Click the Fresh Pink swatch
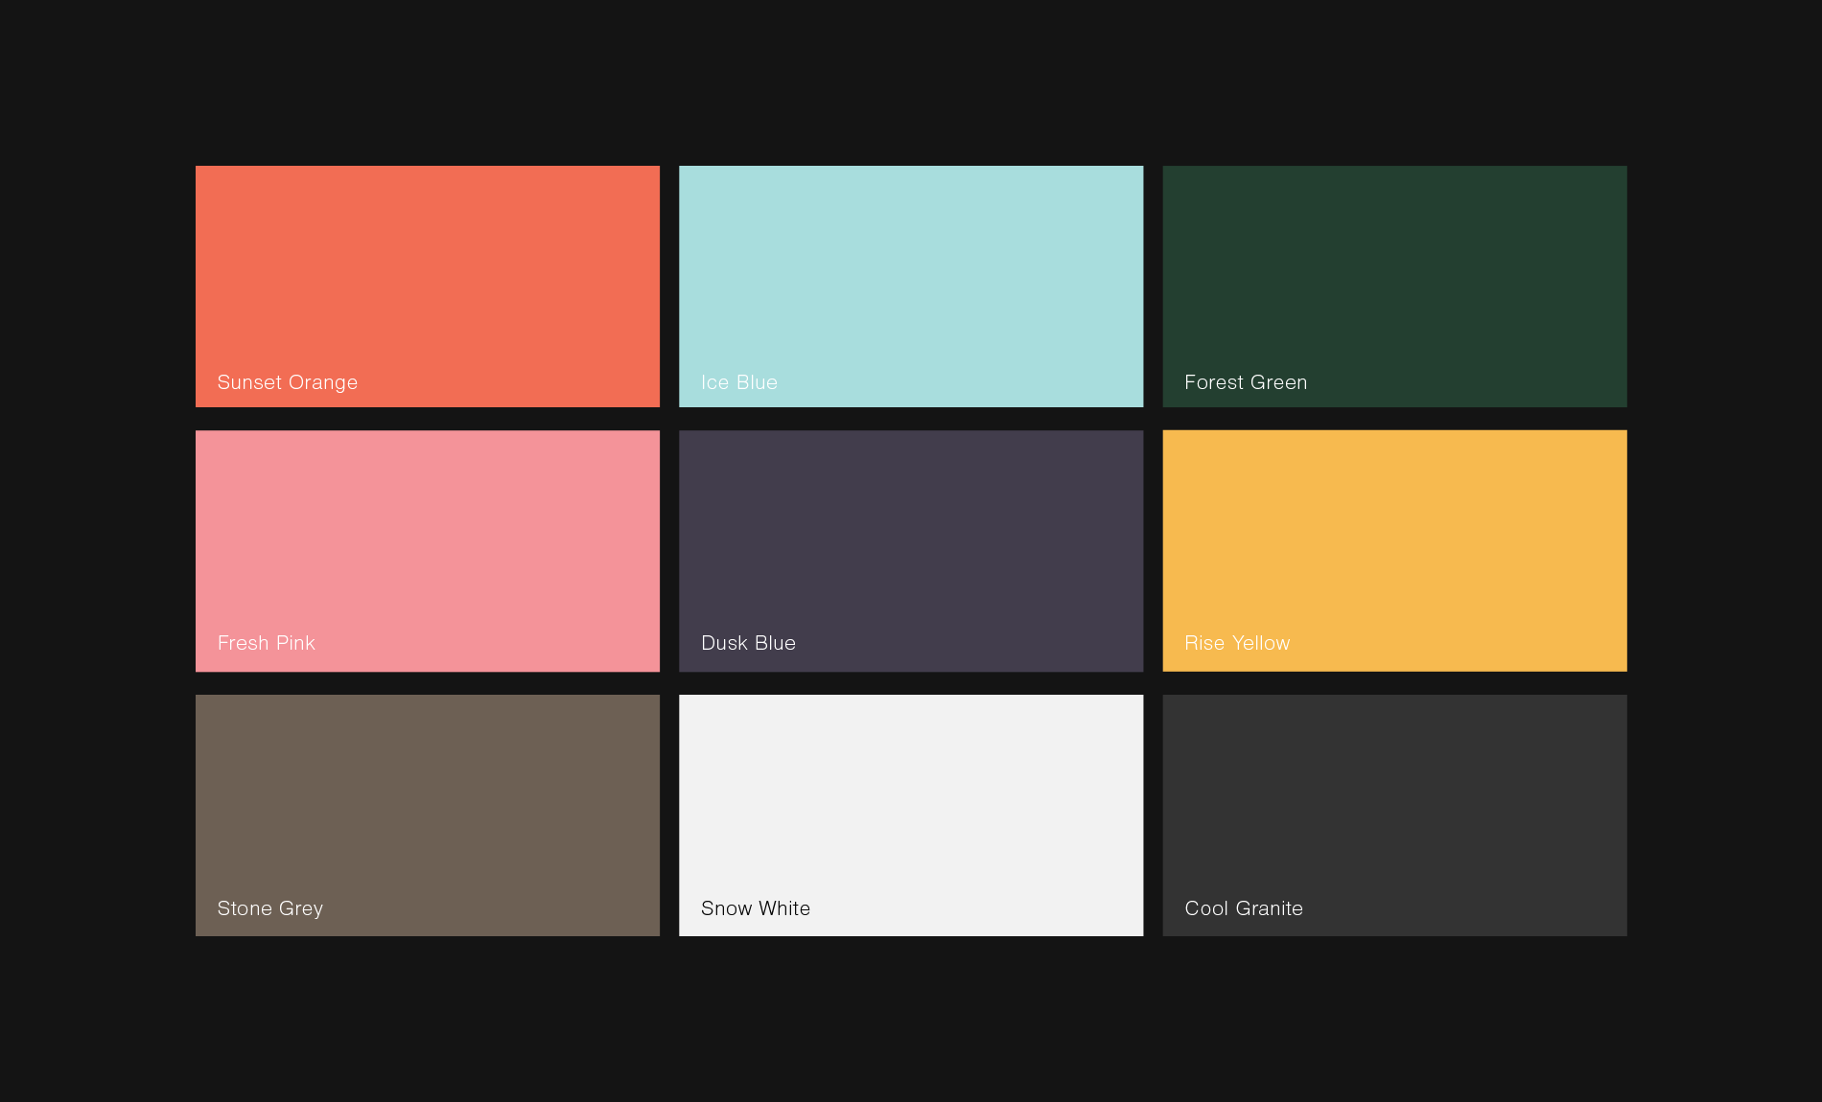 428,551
